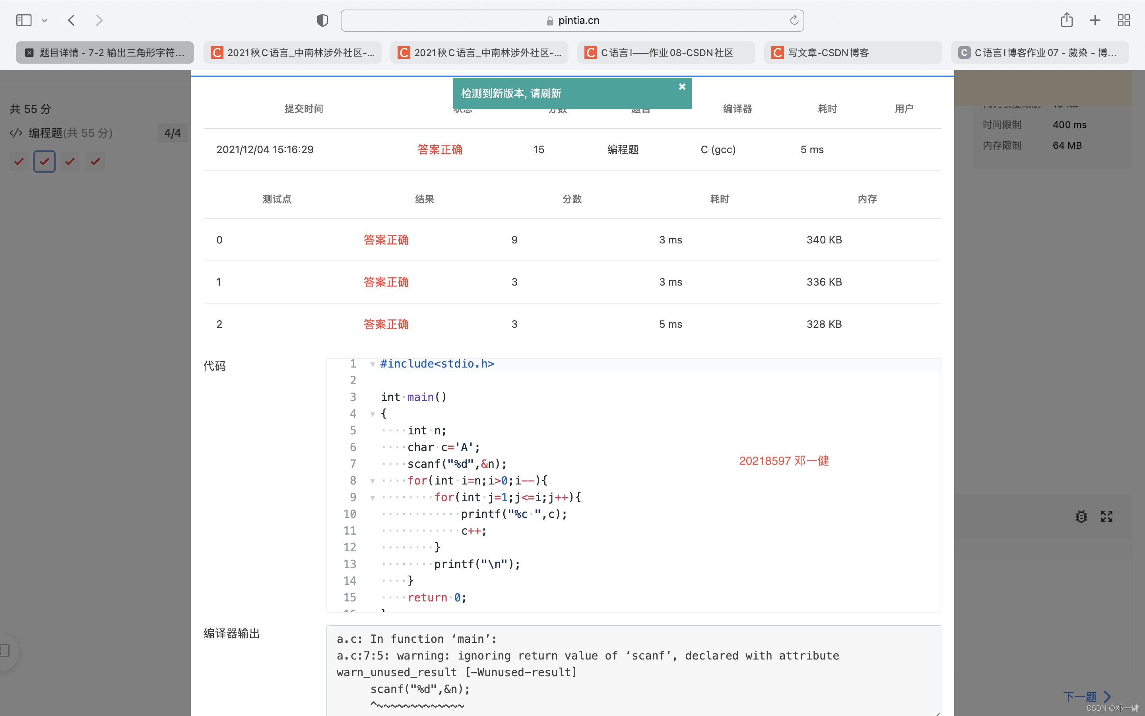Open the Share menu

point(1066,20)
